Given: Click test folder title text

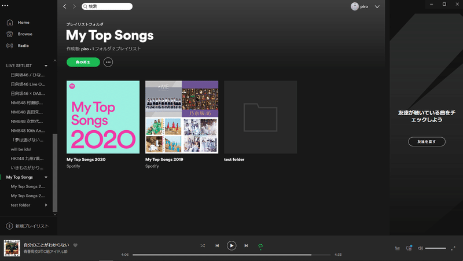Looking at the screenshot, I should pyautogui.click(x=234, y=159).
